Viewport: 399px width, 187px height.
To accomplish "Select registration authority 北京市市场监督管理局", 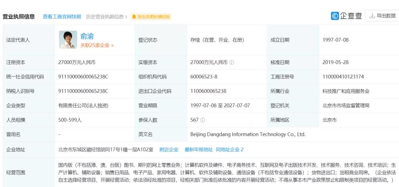I will pos(346,106).
